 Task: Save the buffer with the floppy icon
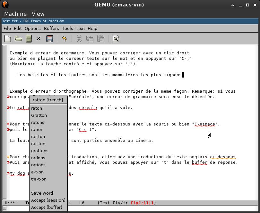tap(49, 39)
